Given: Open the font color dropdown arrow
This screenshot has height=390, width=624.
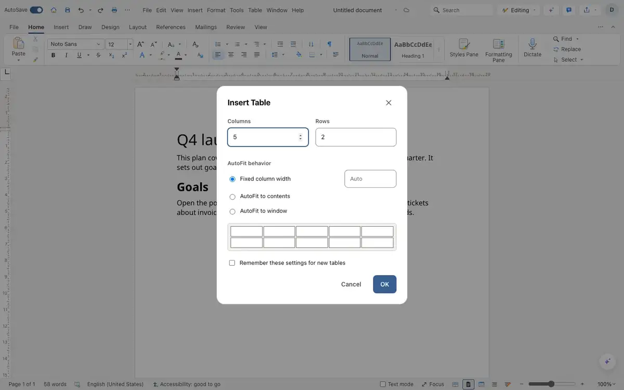Looking at the screenshot, I should [186, 55].
